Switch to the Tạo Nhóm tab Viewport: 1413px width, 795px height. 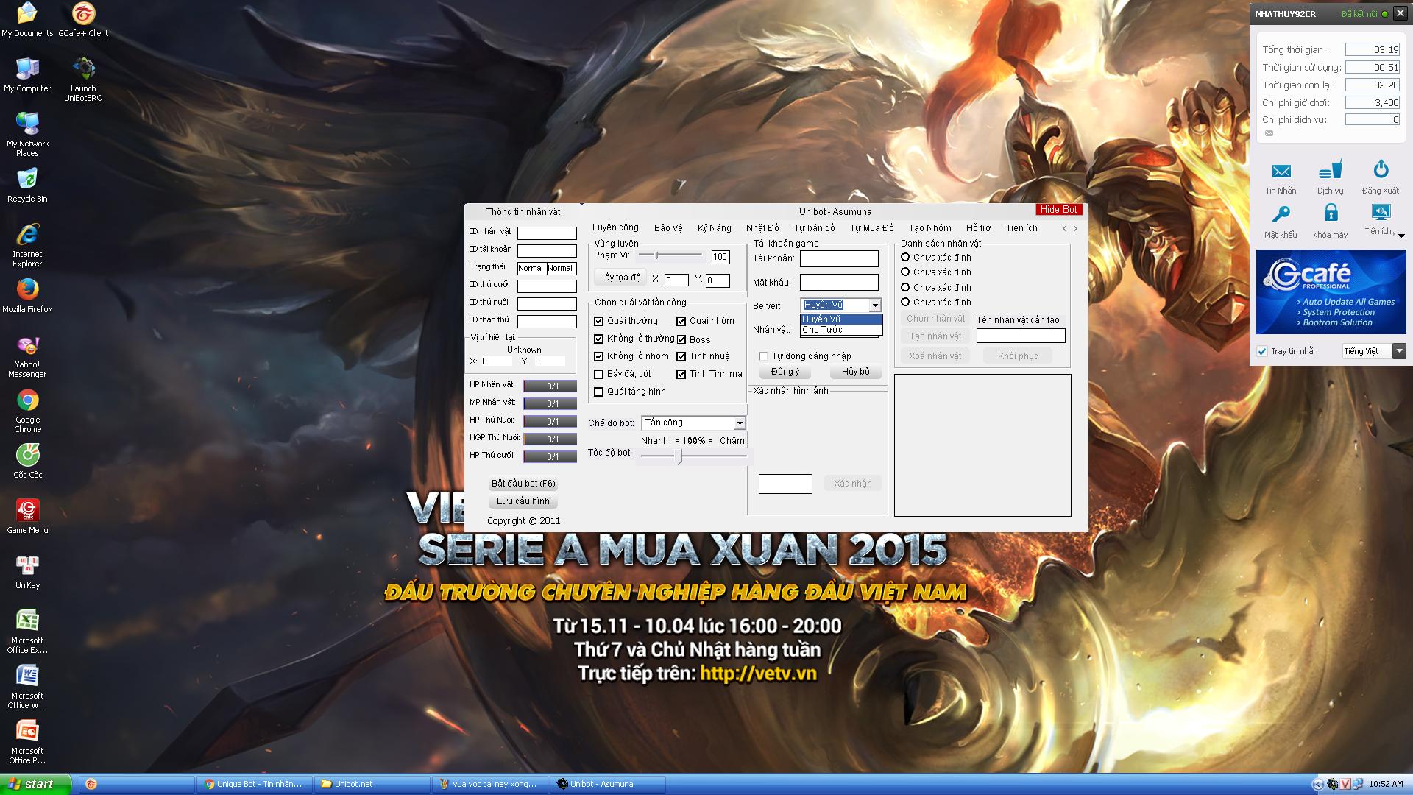929,228
